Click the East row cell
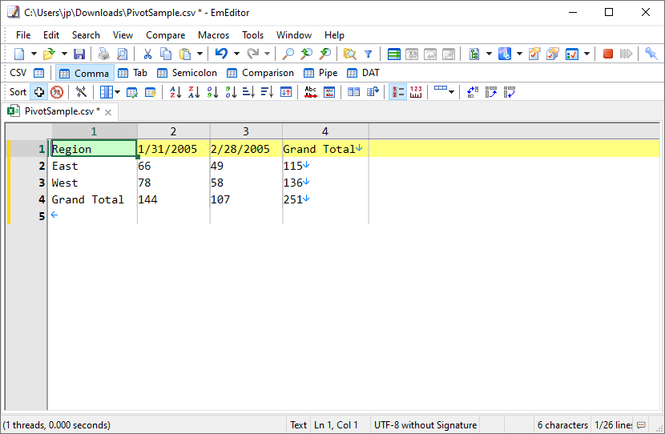This screenshot has height=434, width=665. coord(93,166)
